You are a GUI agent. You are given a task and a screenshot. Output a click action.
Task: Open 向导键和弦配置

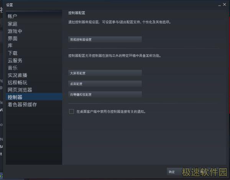coord(105,94)
